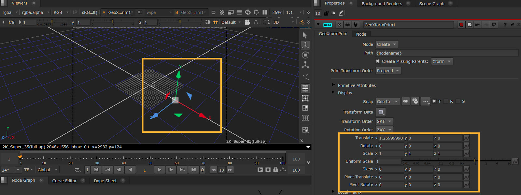The width and height of the screenshot is (521, 195).
Task: Open the Curve Editor tab
Action: point(64,181)
